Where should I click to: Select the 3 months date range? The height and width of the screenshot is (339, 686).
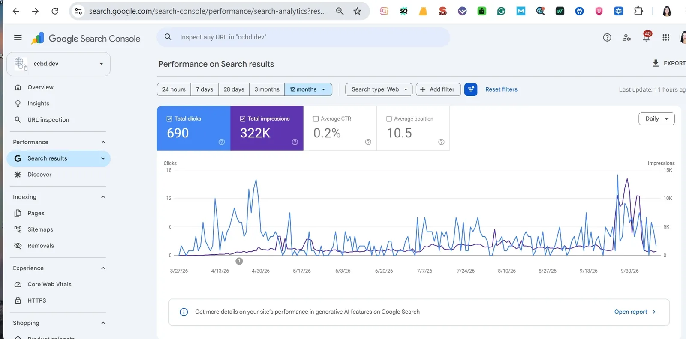point(267,89)
